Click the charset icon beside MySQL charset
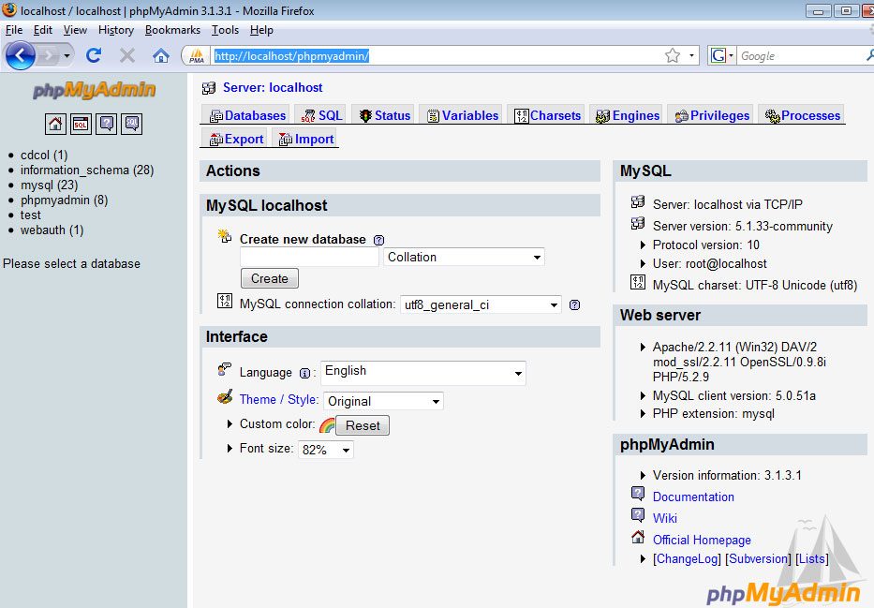This screenshot has height=608, width=874. click(638, 282)
